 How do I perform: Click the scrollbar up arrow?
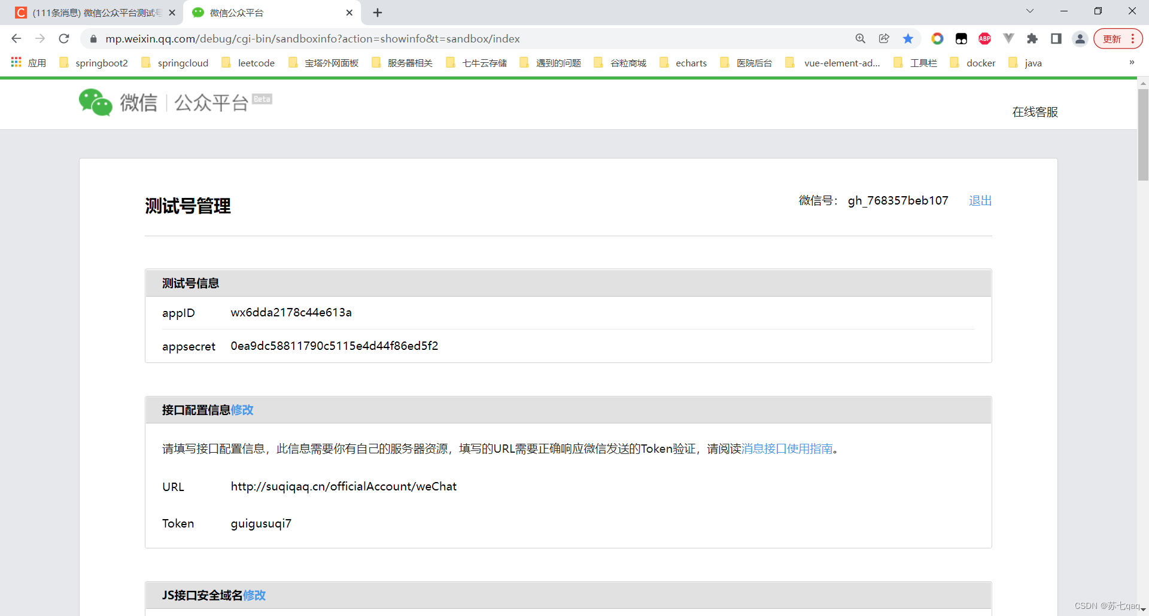1143,83
